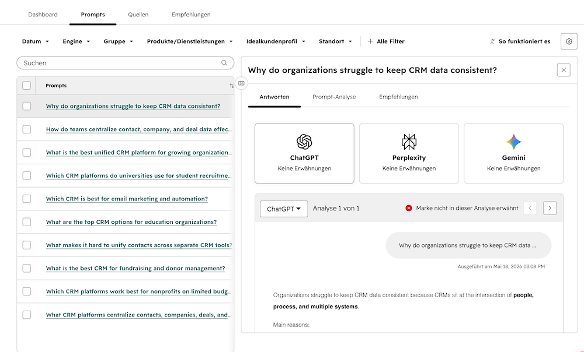Image resolution: width=584 pixels, height=352 pixels.
Task: Click the 'Marke nicht in dieser Analyse erwähnt' text
Action: click(467, 208)
